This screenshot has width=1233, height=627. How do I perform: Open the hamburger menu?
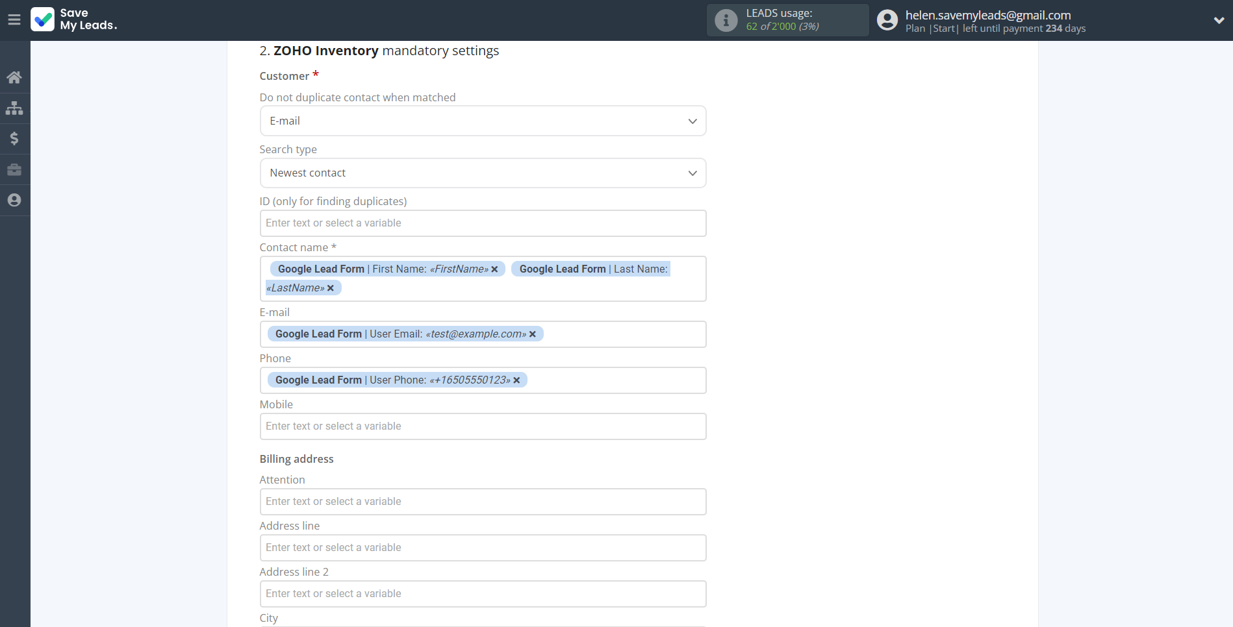pos(14,19)
